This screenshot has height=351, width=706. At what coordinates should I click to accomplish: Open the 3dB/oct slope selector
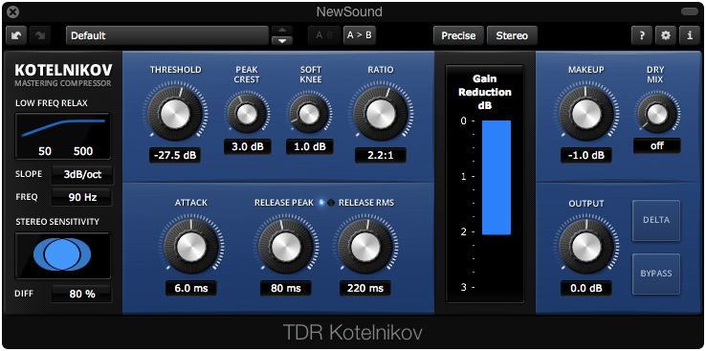tap(82, 175)
